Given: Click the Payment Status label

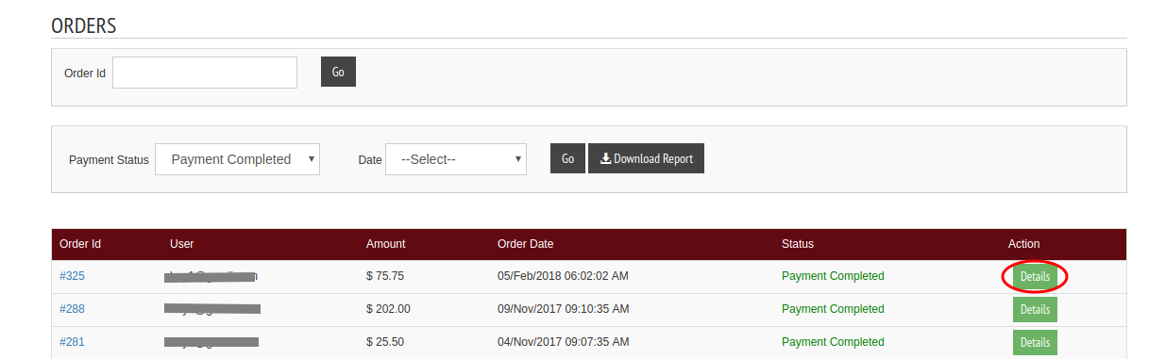Looking at the screenshot, I should tap(109, 160).
